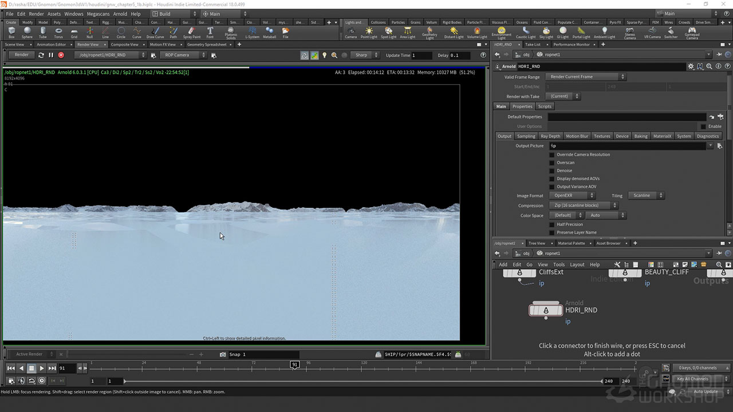Create a Sphere from the shelf
Screen dimensions: 733x412
point(27,32)
